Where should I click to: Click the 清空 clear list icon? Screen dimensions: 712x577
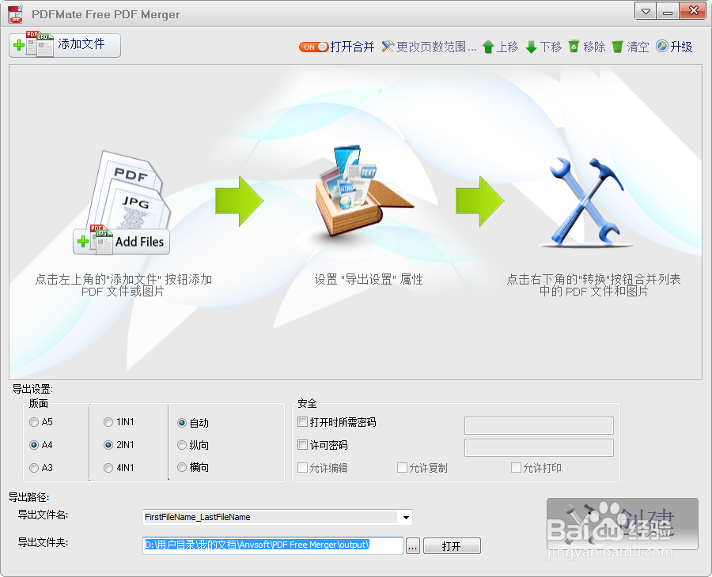[x=618, y=47]
